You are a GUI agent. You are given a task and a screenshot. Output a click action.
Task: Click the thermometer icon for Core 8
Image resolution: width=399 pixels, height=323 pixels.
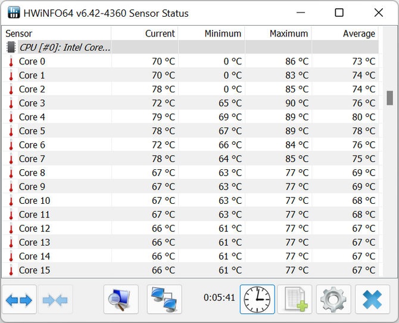coord(11,173)
